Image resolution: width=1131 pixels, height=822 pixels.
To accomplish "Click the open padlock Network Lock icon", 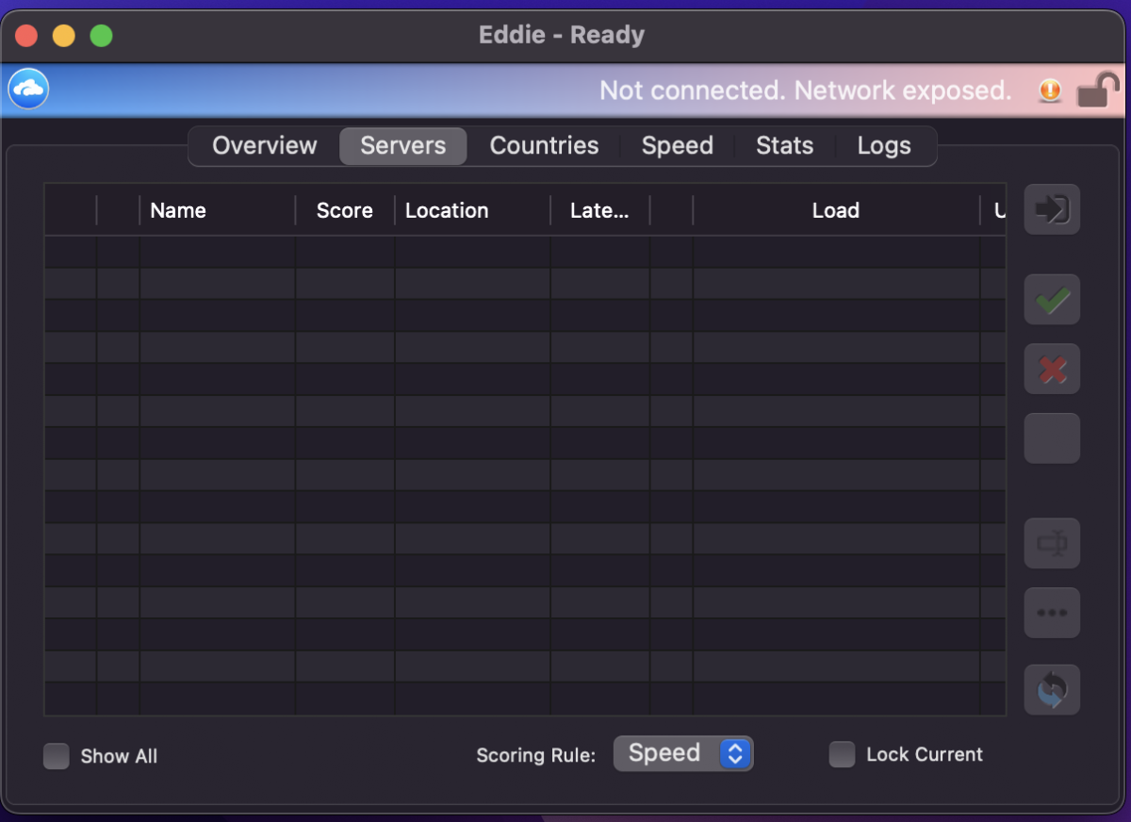I will click(1097, 90).
